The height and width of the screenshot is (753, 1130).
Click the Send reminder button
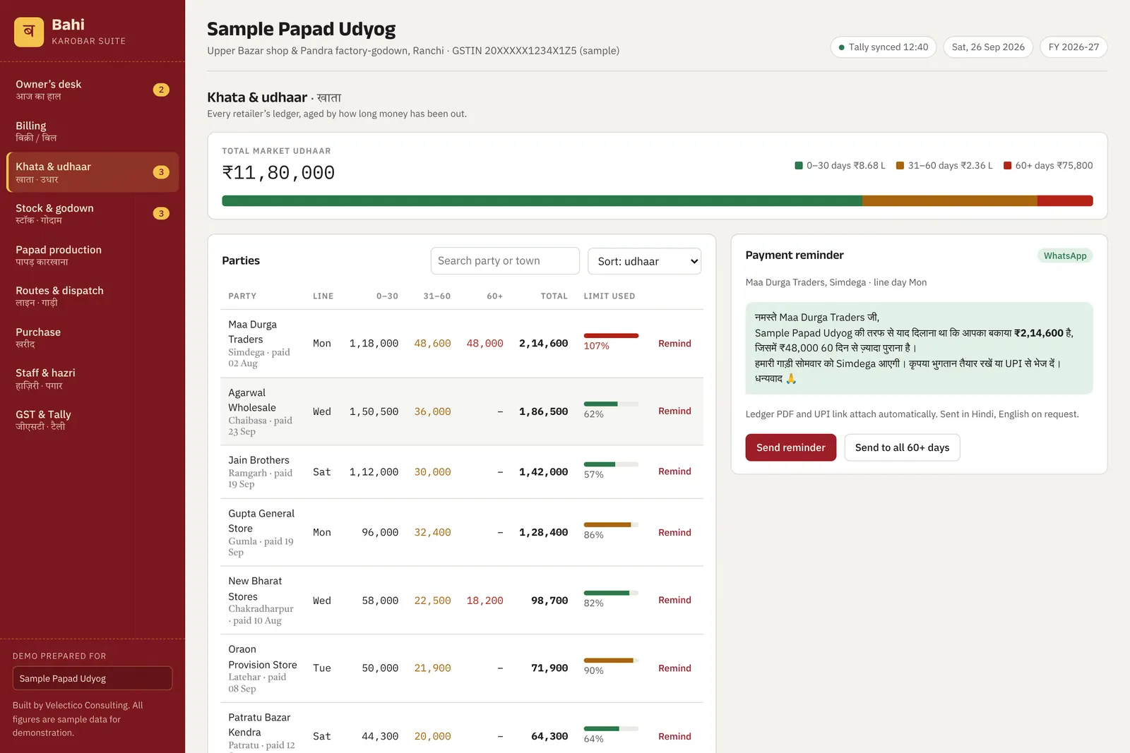pos(791,447)
